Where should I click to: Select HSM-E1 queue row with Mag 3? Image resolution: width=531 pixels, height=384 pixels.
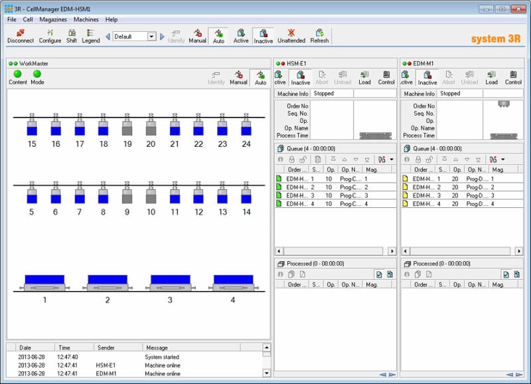[x=335, y=195]
